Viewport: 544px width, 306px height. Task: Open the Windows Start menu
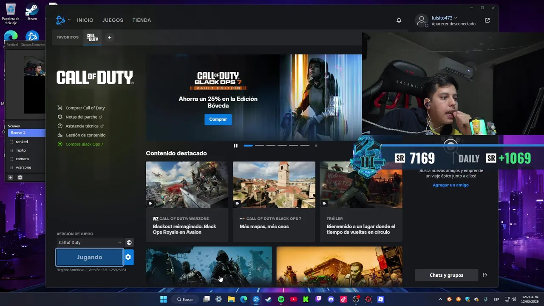164,299
